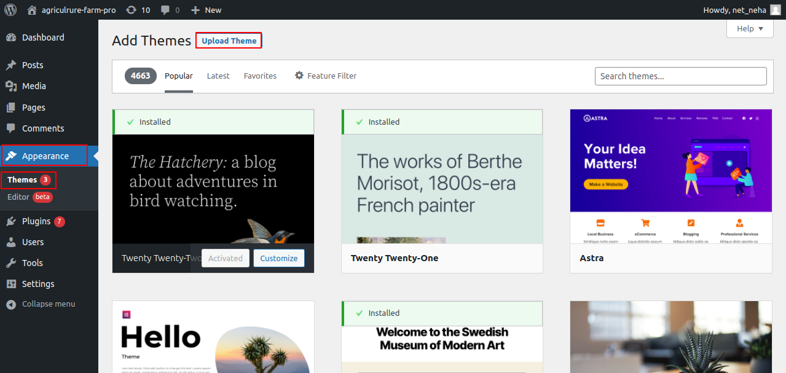
Task: Click the Posts pushpin icon
Action: pyautogui.click(x=11, y=65)
